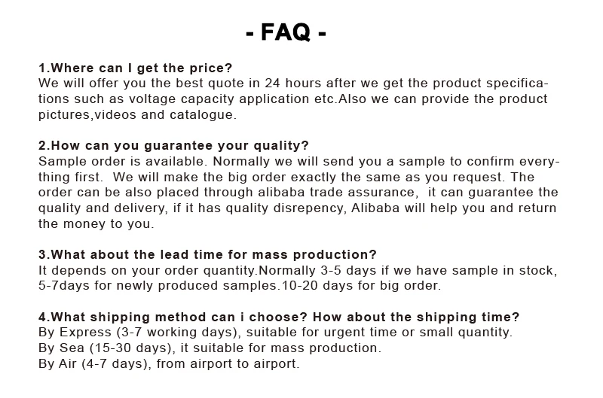Click the text "the money to you."
Viewport: 603px width, 398px height.
[96, 223]
